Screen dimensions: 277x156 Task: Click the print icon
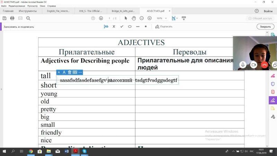pyautogui.click(x=12, y=18)
